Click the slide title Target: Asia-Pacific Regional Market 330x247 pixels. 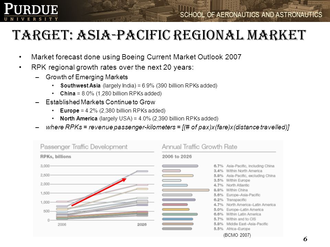coord(159,35)
